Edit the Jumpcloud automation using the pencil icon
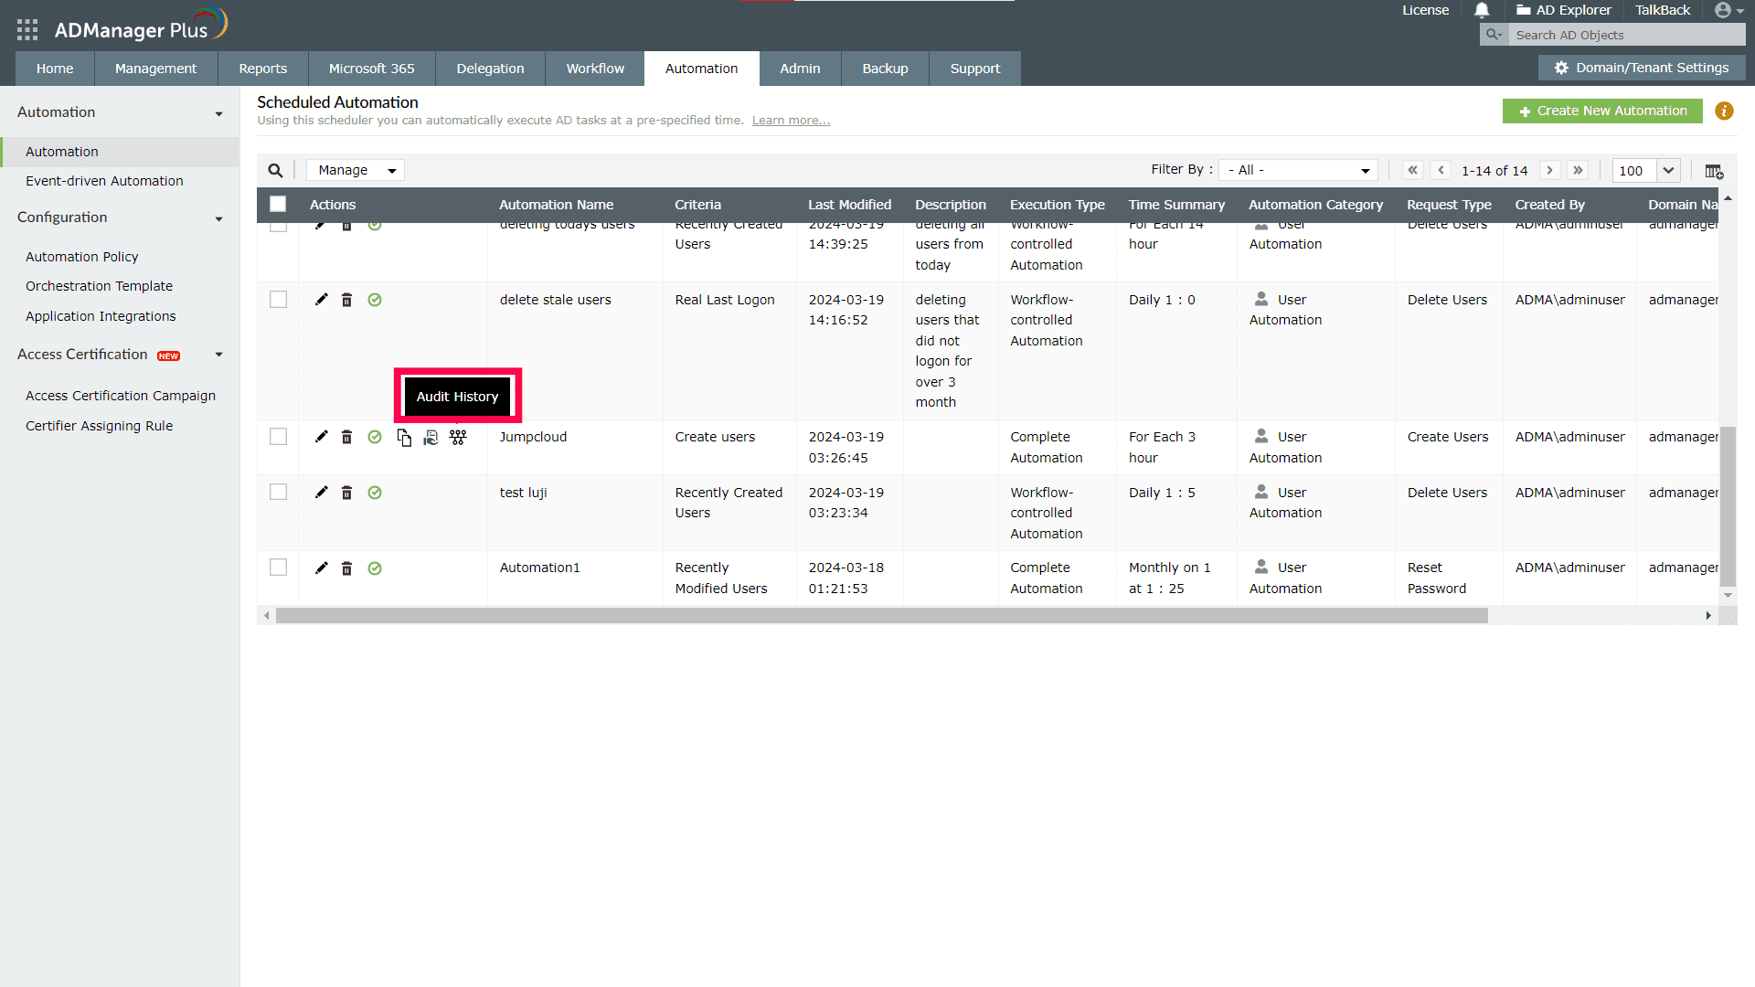This screenshot has width=1755, height=987. click(321, 437)
